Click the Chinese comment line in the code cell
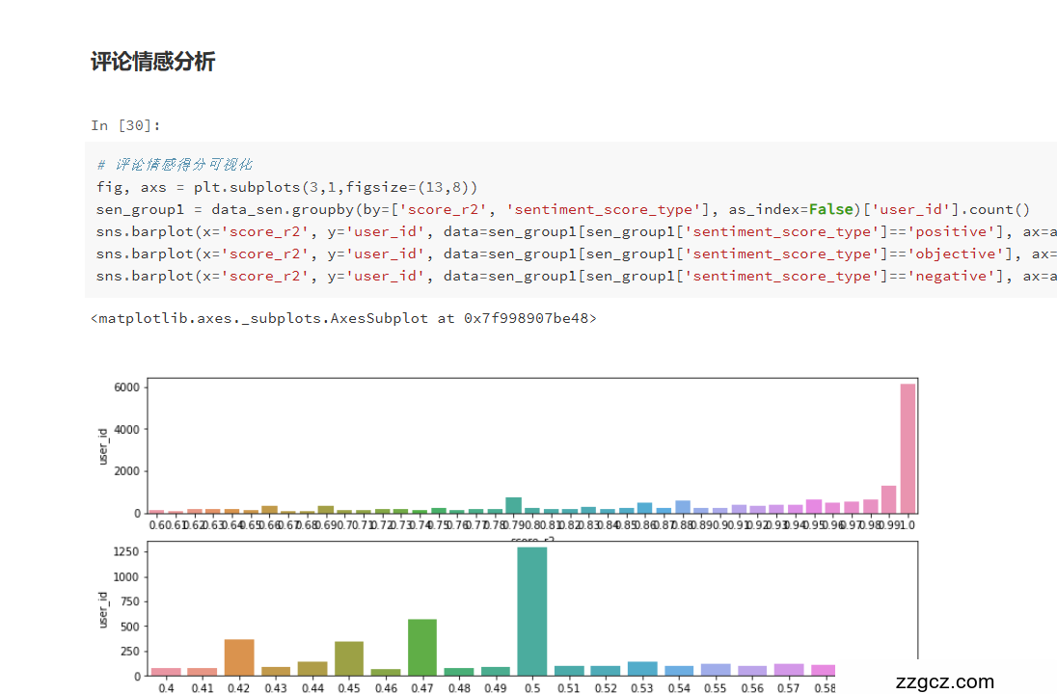 175,165
